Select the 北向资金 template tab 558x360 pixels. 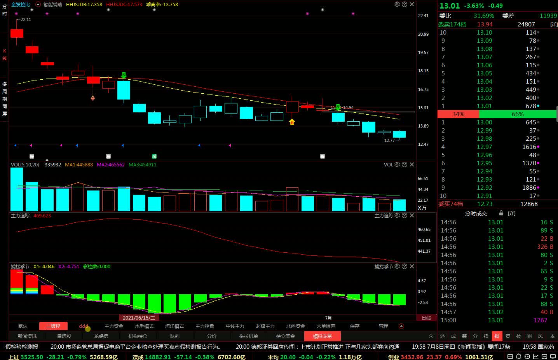pyautogui.click(x=296, y=326)
